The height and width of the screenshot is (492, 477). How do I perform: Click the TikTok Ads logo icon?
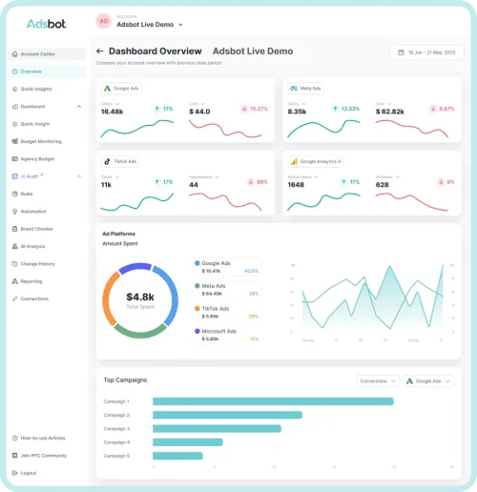pos(107,161)
